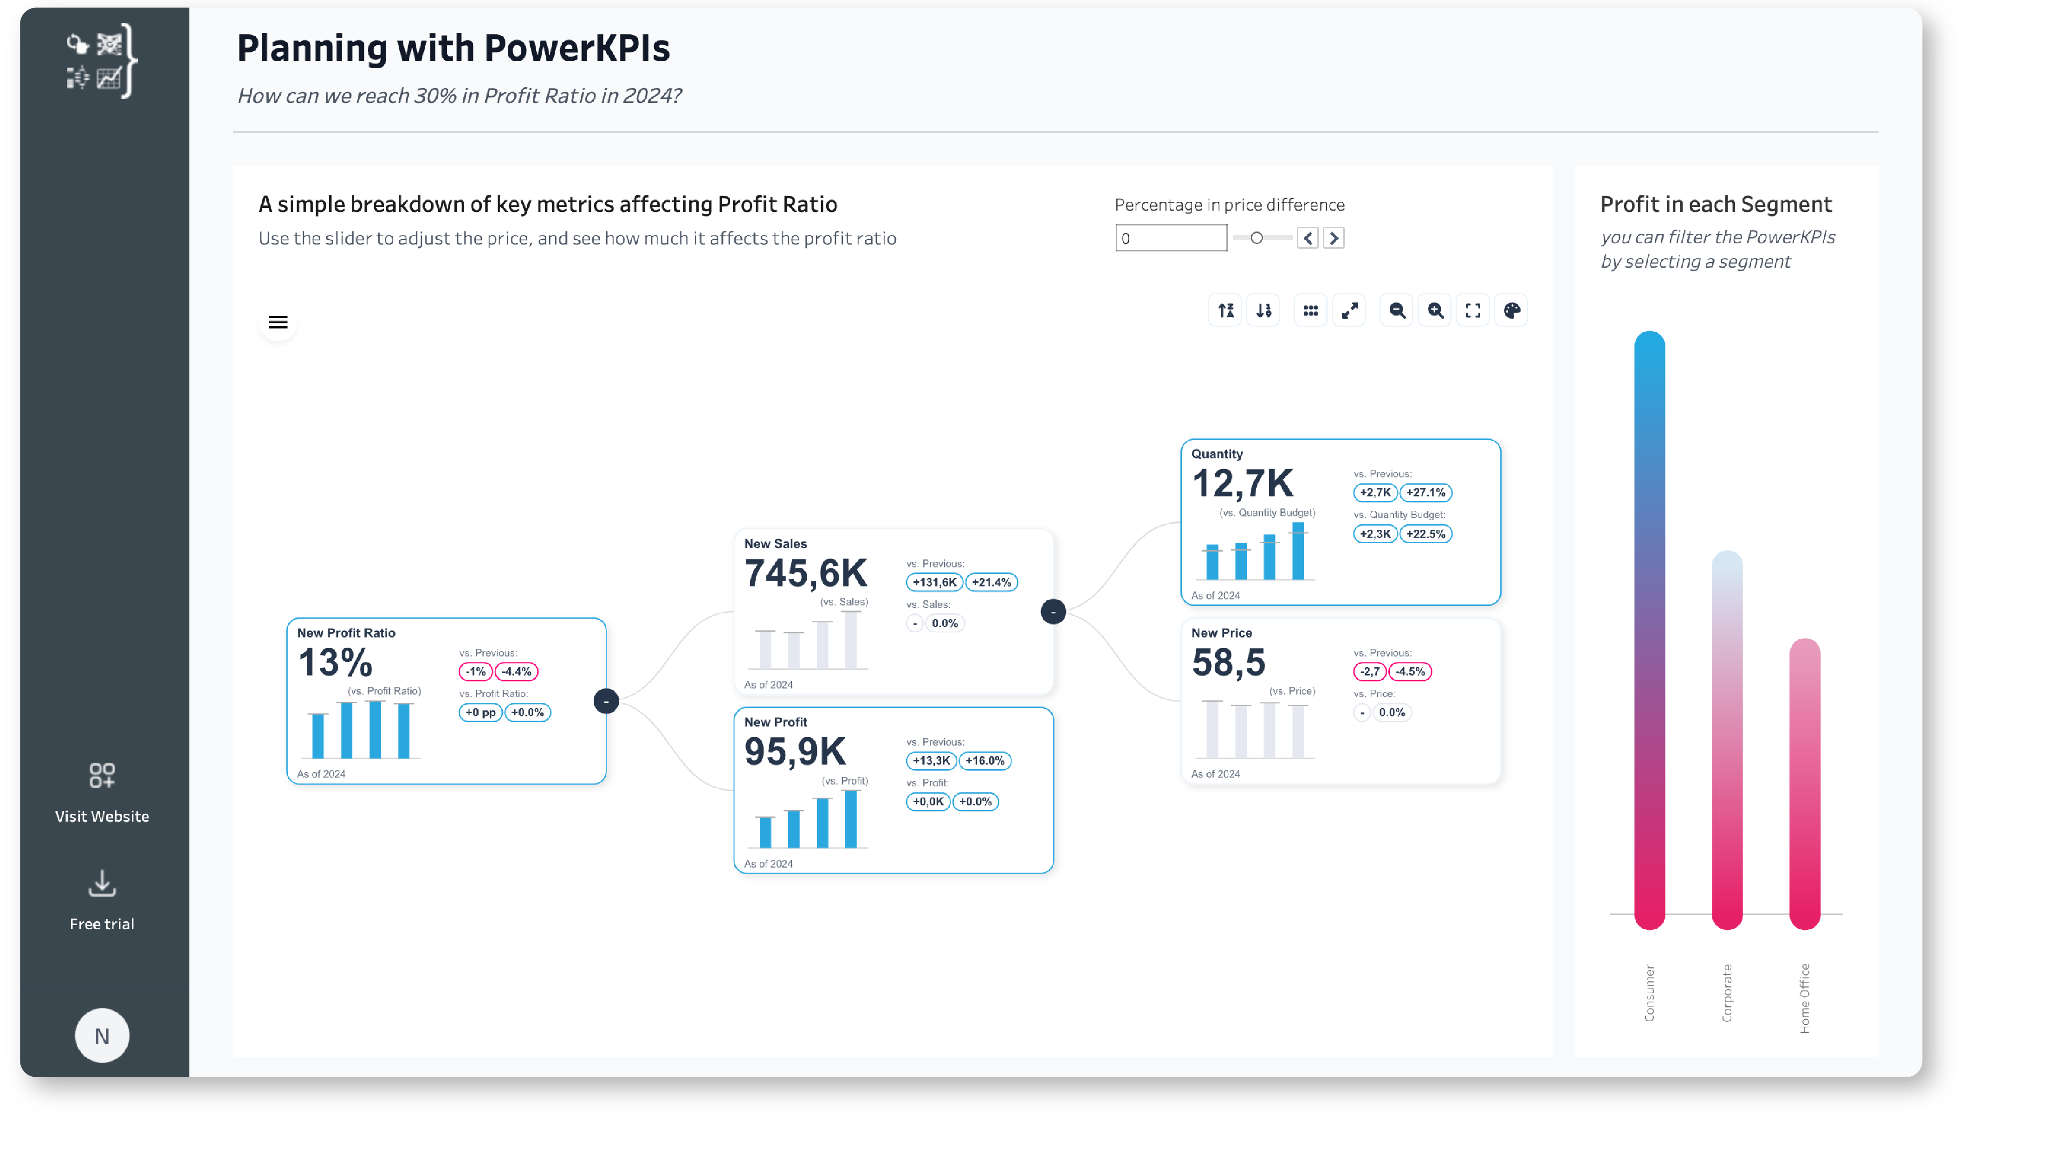Click the price difference value input box
The image size is (2047, 1151).
1171,238
